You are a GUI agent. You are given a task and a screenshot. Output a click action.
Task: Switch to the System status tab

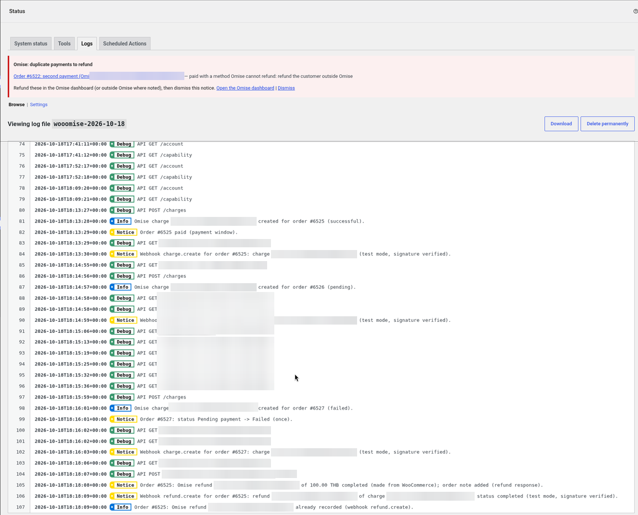(30, 44)
